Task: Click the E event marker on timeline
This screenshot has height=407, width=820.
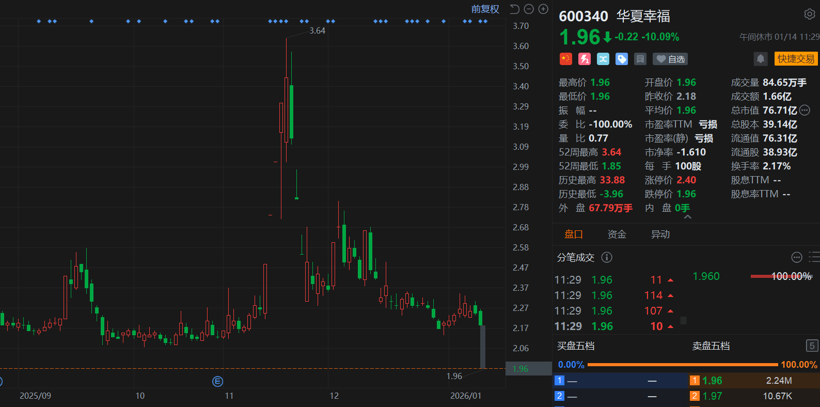Action: click(x=218, y=382)
